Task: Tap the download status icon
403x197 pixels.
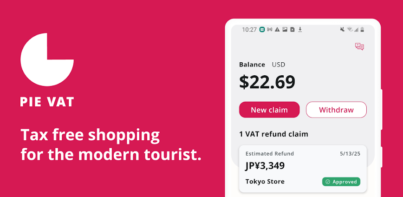Action: click(x=300, y=30)
